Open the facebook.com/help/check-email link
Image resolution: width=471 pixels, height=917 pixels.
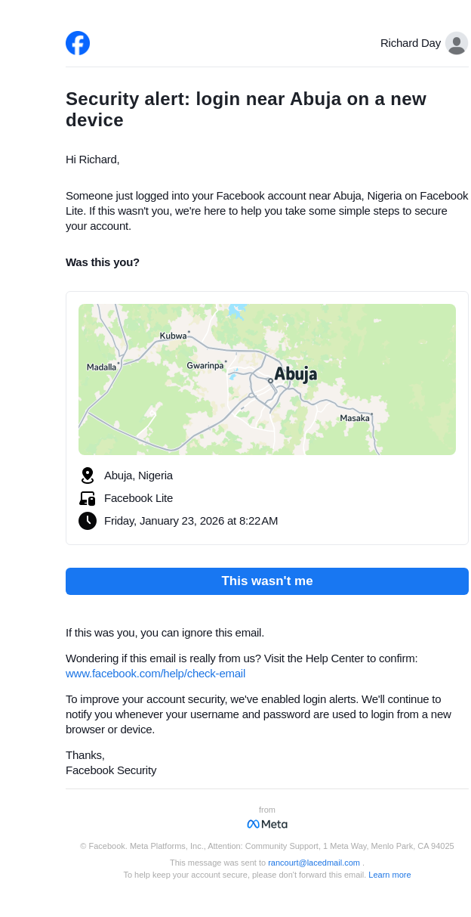[x=155, y=674]
